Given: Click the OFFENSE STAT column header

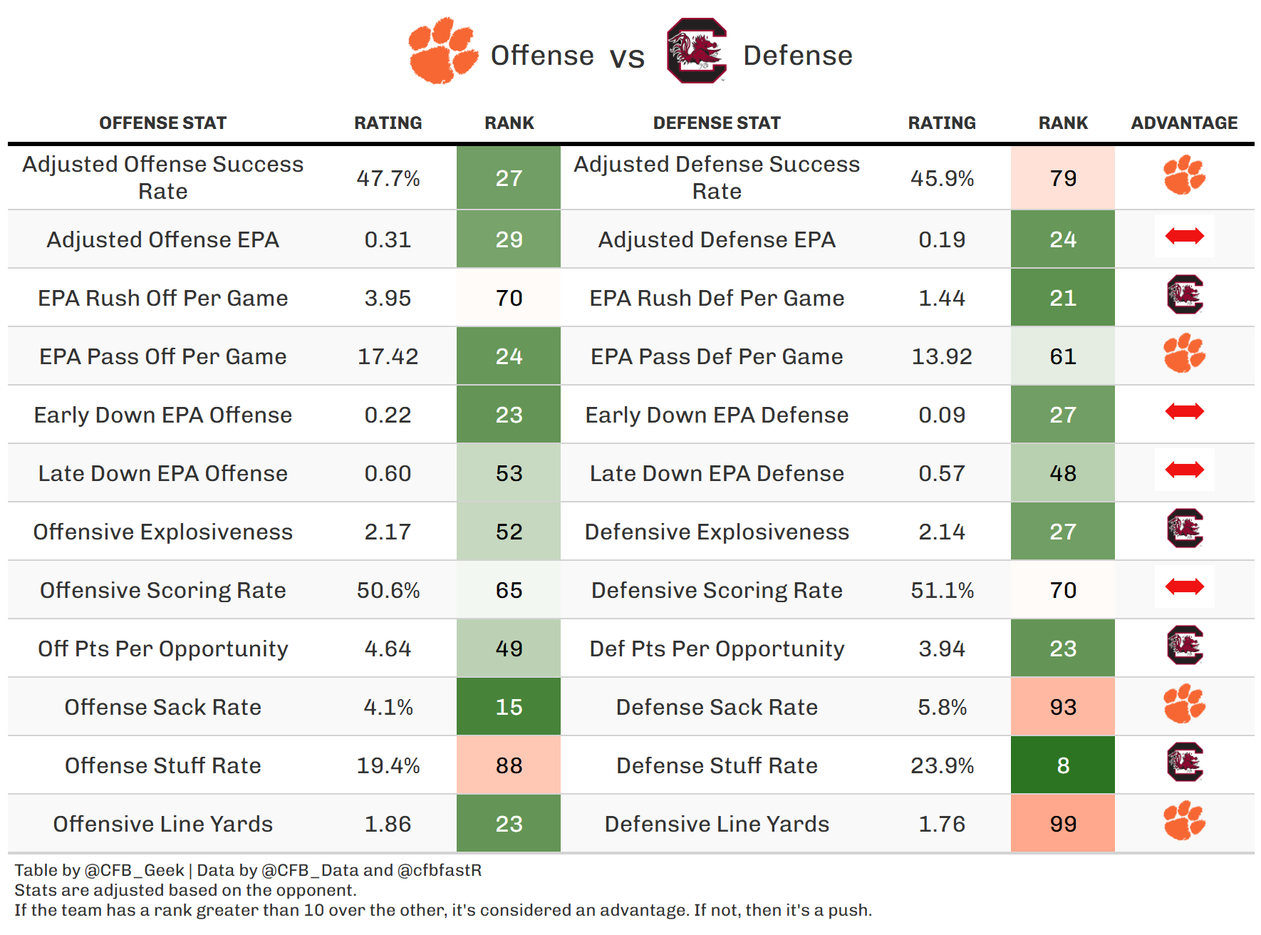Looking at the screenshot, I should pos(162,123).
